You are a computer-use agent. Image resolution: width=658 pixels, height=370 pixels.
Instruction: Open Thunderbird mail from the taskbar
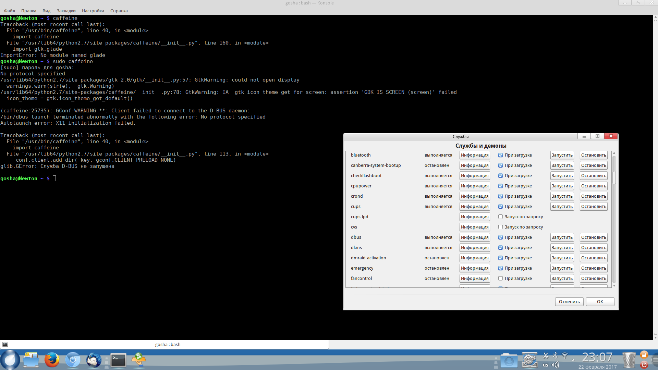(x=94, y=360)
